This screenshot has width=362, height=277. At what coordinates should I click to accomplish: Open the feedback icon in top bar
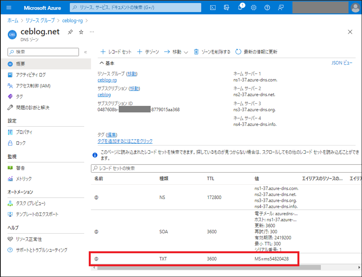pyautogui.click(x=281, y=8)
